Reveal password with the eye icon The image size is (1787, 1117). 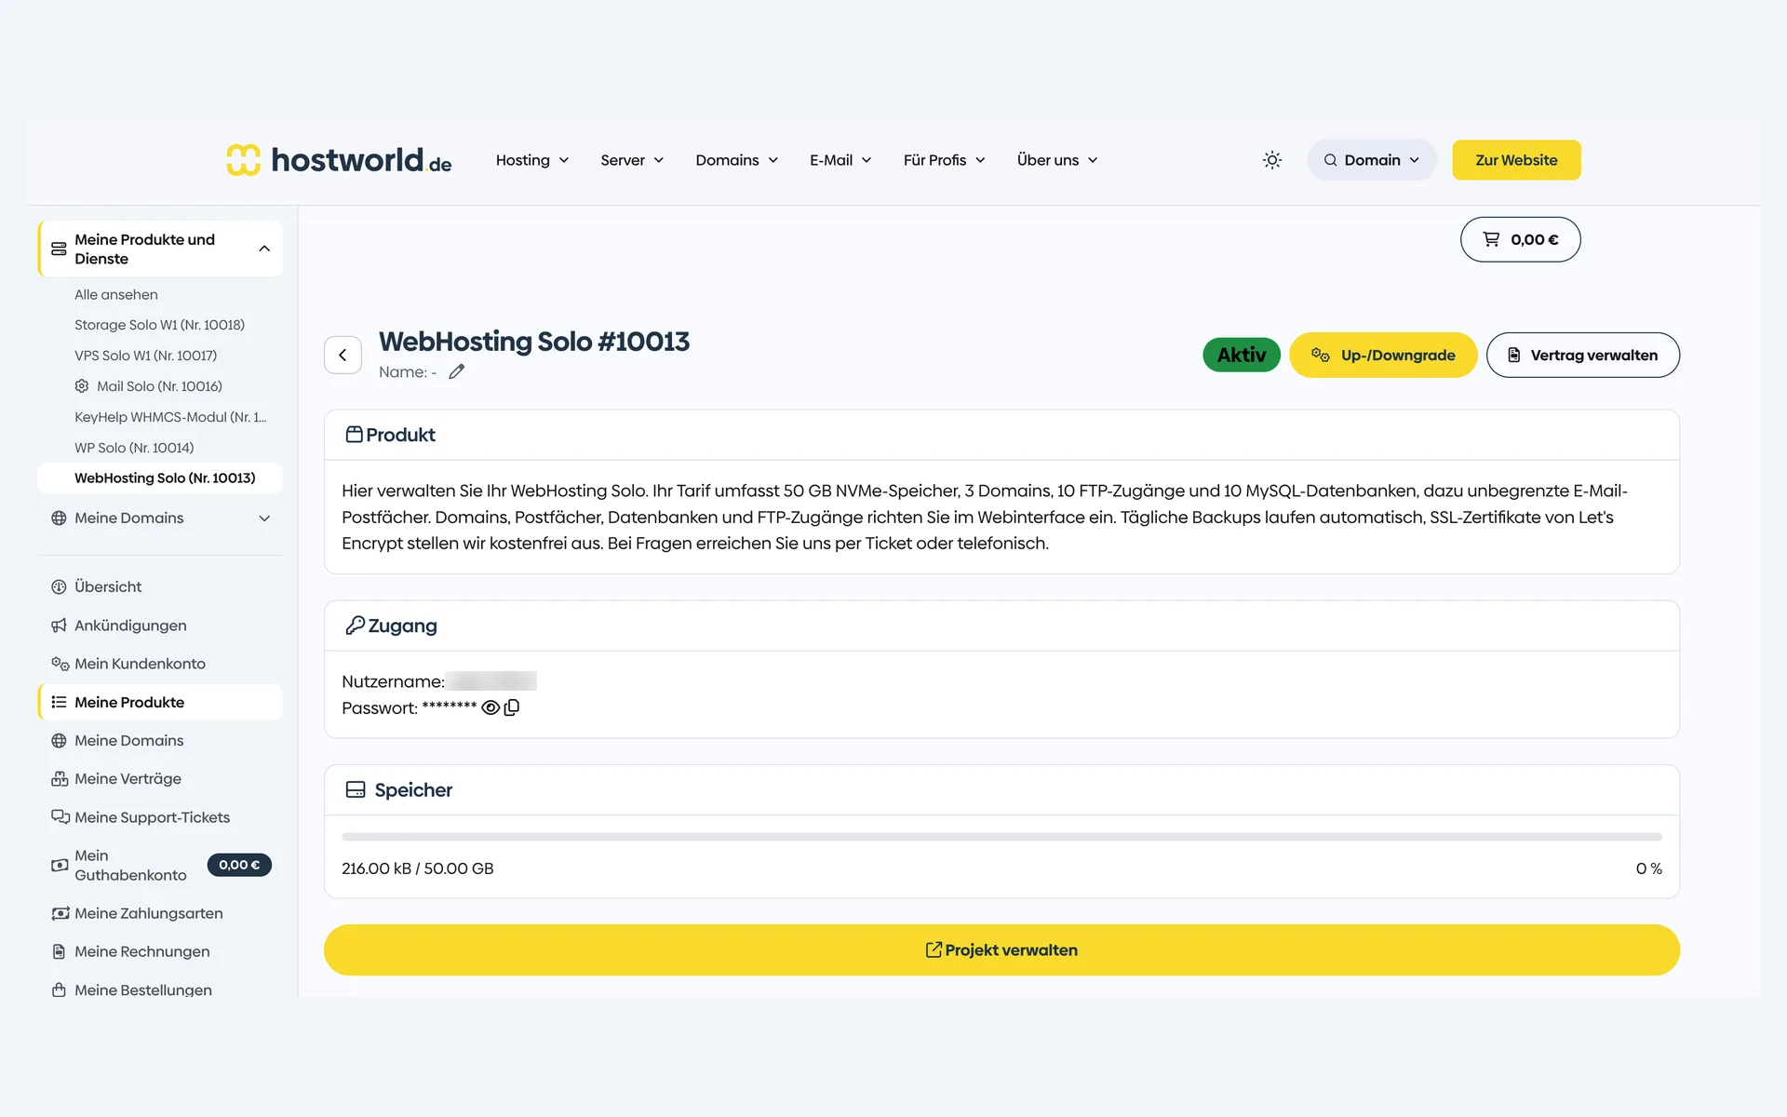tap(490, 707)
